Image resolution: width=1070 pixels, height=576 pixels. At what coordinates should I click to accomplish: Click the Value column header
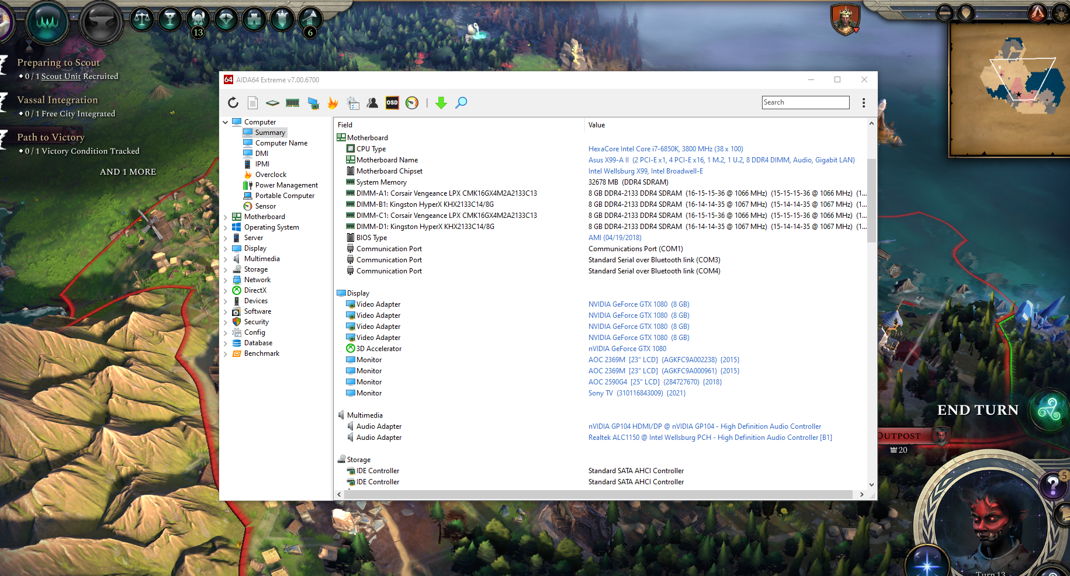click(x=597, y=125)
